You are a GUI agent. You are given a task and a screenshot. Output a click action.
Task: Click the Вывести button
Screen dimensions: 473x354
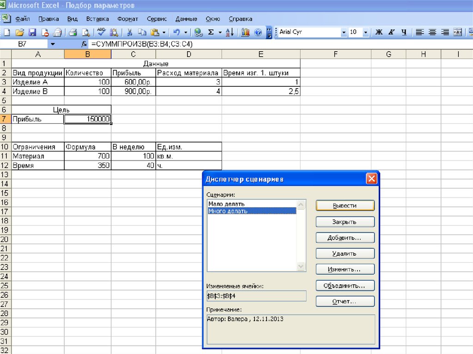pos(345,206)
